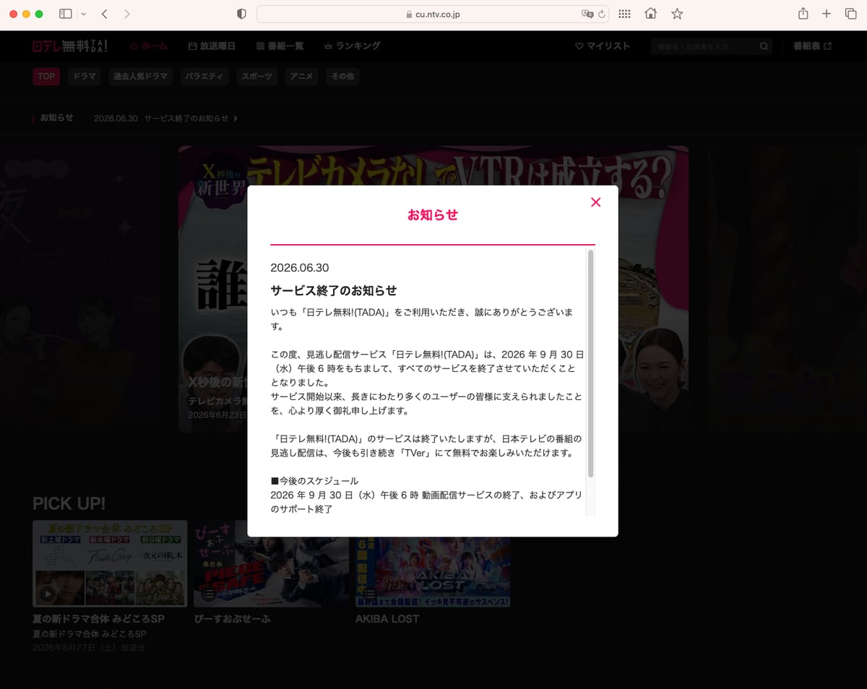The image size is (867, 689).
Task: Select the スポーツ category tab
Action: (257, 77)
